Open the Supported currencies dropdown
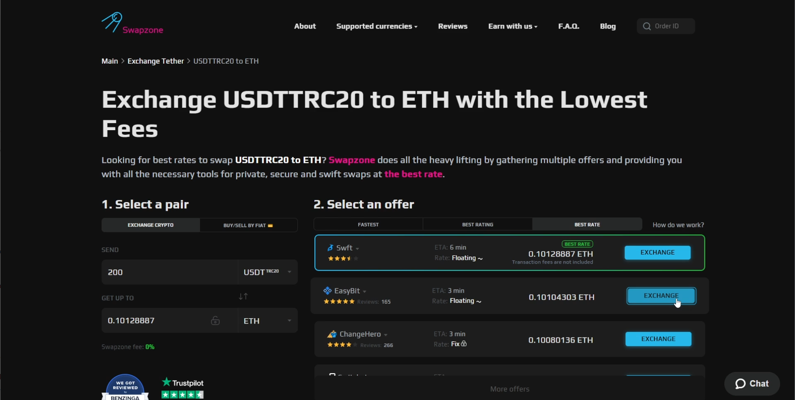This screenshot has width=795, height=400. pyautogui.click(x=376, y=26)
